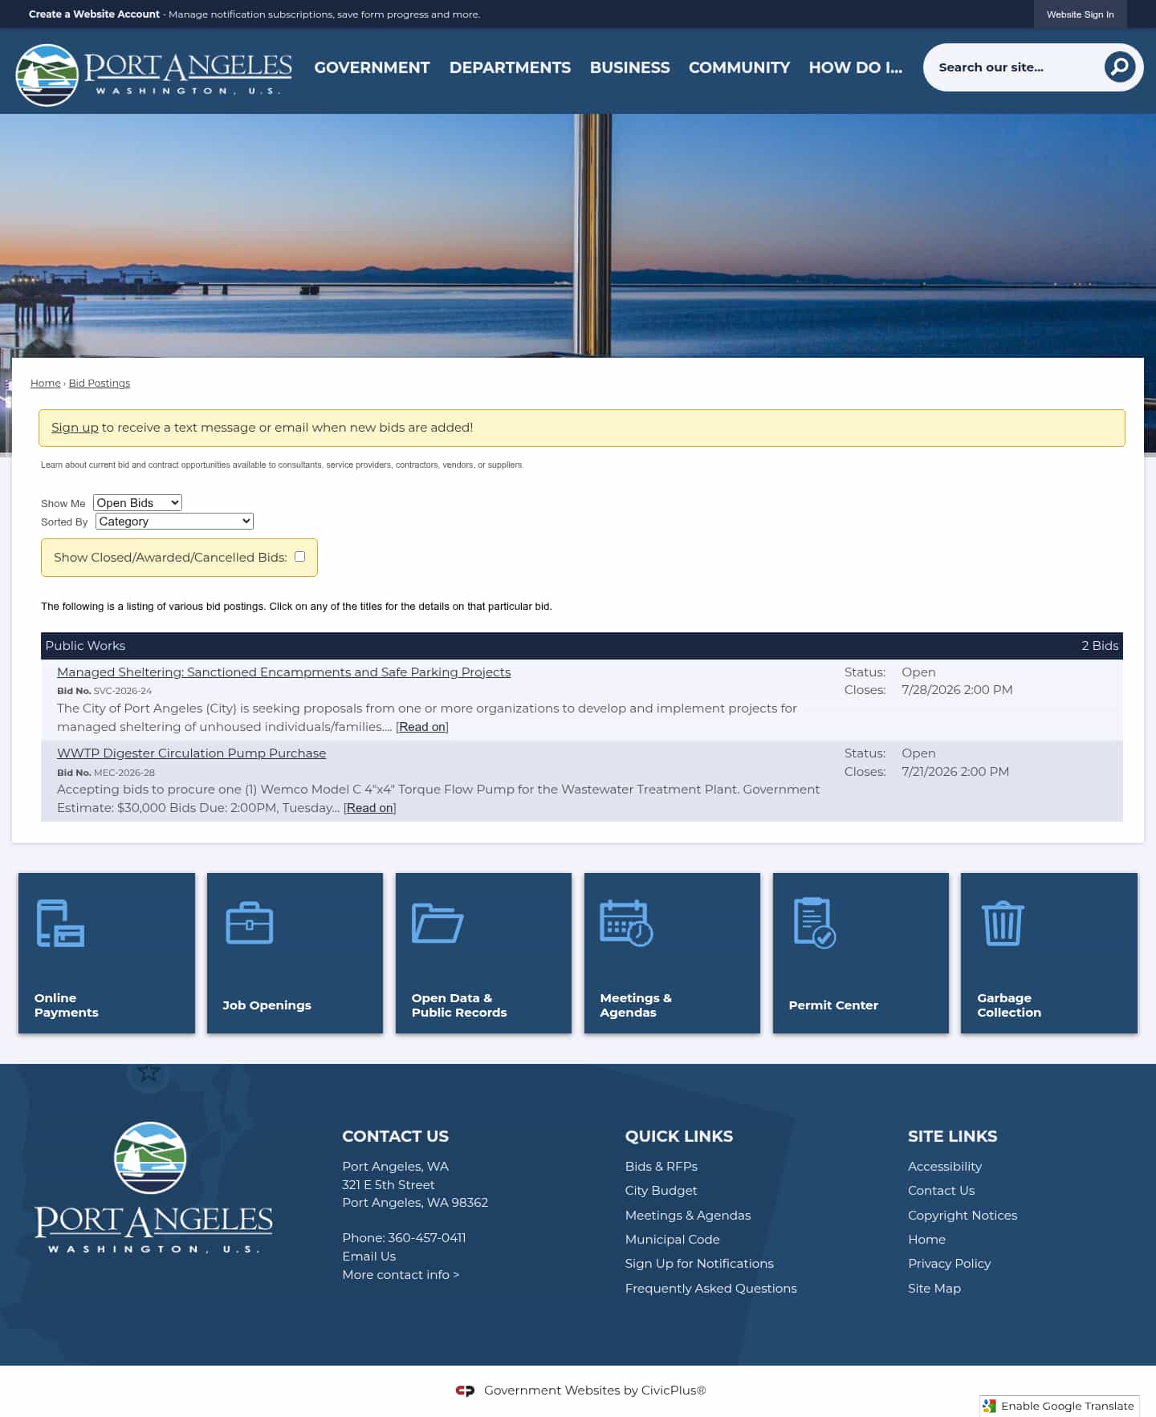Image resolution: width=1156 pixels, height=1417 pixels.
Task: Click bid number SVC-2026-24
Action: pyautogui.click(x=123, y=691)
